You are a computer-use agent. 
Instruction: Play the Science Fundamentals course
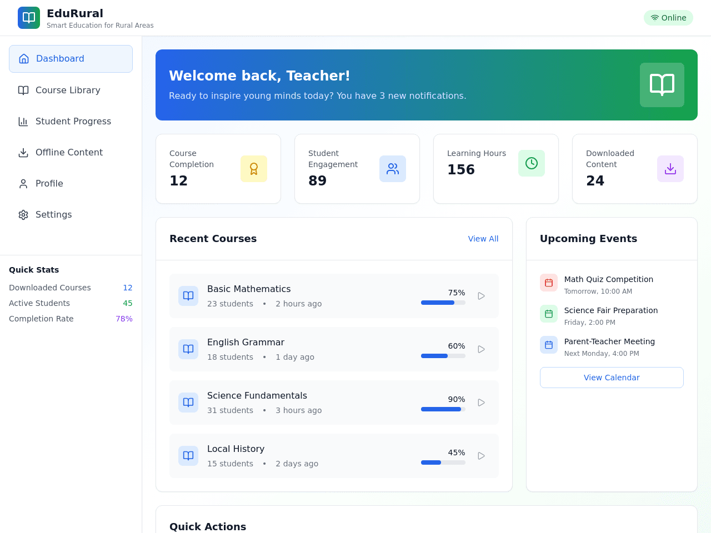pos(482,403)
